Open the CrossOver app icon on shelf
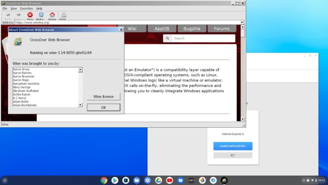Viewport: 328px width, 185px height. click(213, 180)
